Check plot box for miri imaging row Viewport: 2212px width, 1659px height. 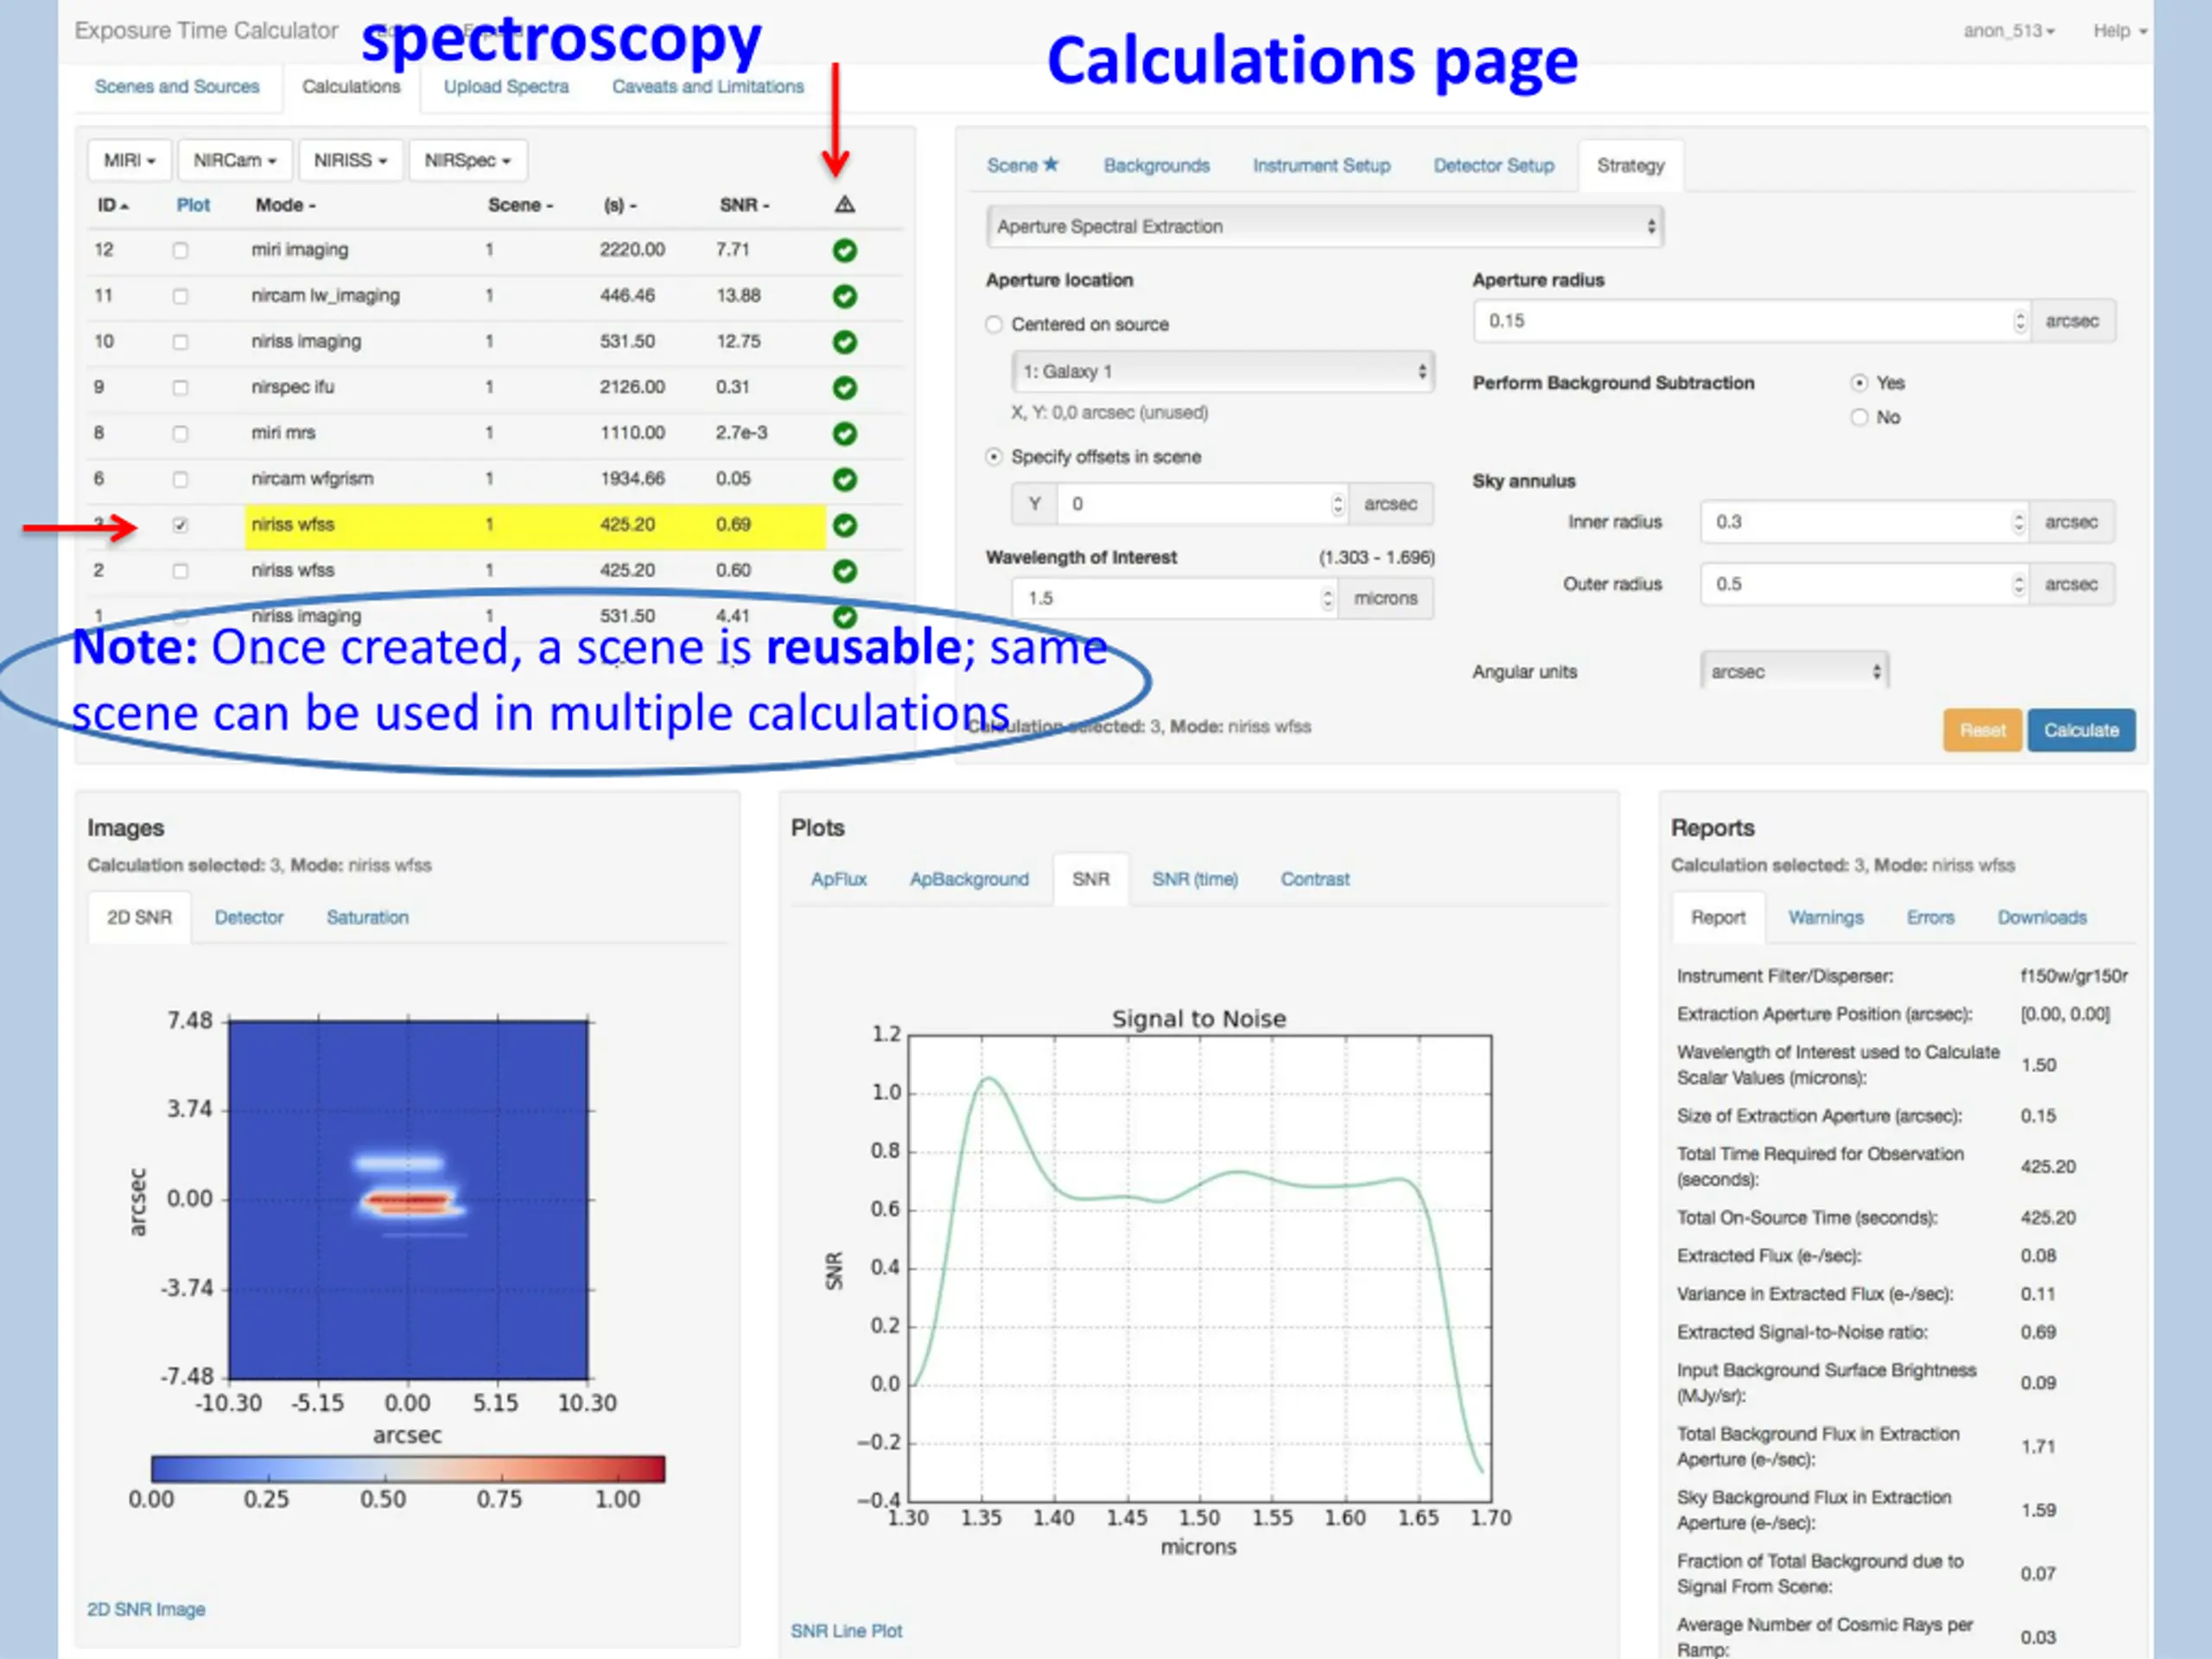180,250
